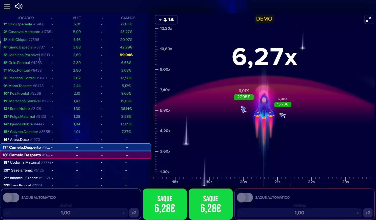Screen dimensions: 376x220
Task: Select the pink 18º Camelo.Desperto row
Action: point(76,155)
